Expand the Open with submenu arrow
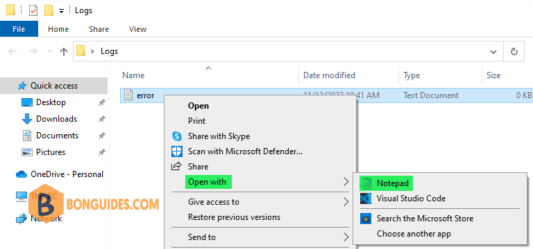The height and width of the screenshot is (249, 533). [346, 182]
